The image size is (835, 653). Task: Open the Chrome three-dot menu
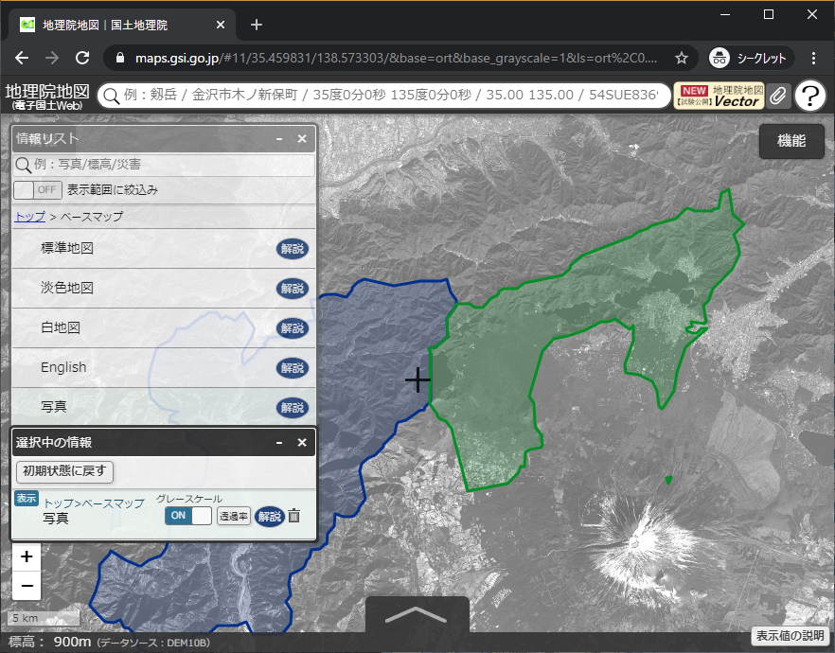[813, 58]
